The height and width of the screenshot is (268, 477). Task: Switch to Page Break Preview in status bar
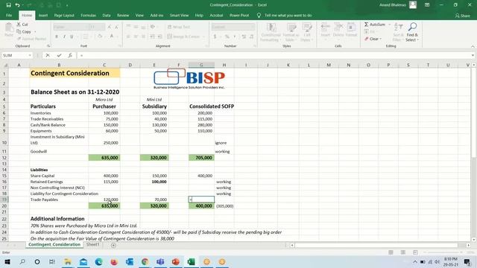point(415,252)
